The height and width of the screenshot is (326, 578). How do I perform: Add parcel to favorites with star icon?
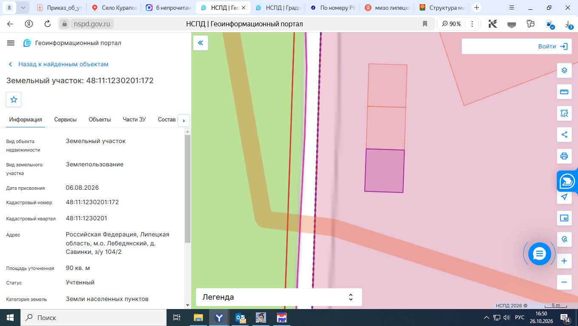(x=14, y=99)
